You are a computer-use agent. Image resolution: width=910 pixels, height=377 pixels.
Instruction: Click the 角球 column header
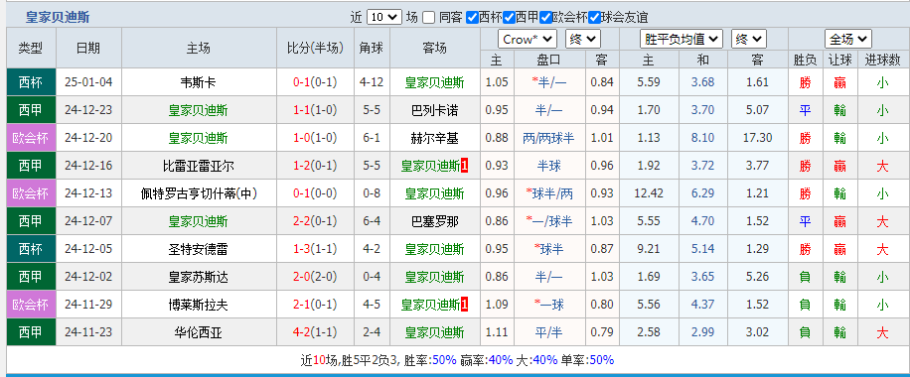click(372, 48)
